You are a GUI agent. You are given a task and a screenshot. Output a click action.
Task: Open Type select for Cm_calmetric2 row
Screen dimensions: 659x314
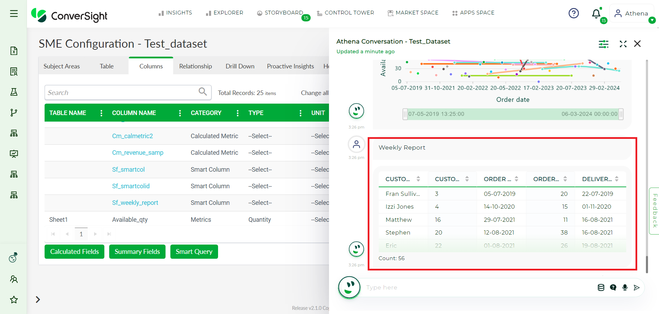tap(260, 136)
